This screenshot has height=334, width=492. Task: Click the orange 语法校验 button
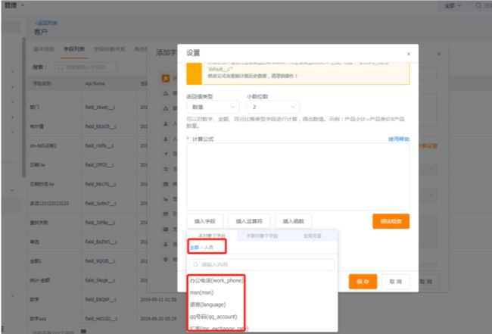click(391, 220)
